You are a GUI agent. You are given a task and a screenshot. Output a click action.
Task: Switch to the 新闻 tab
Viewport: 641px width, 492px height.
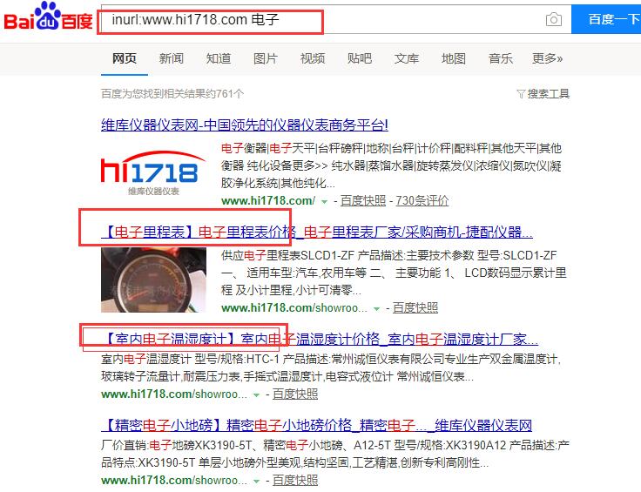(172, 58)
